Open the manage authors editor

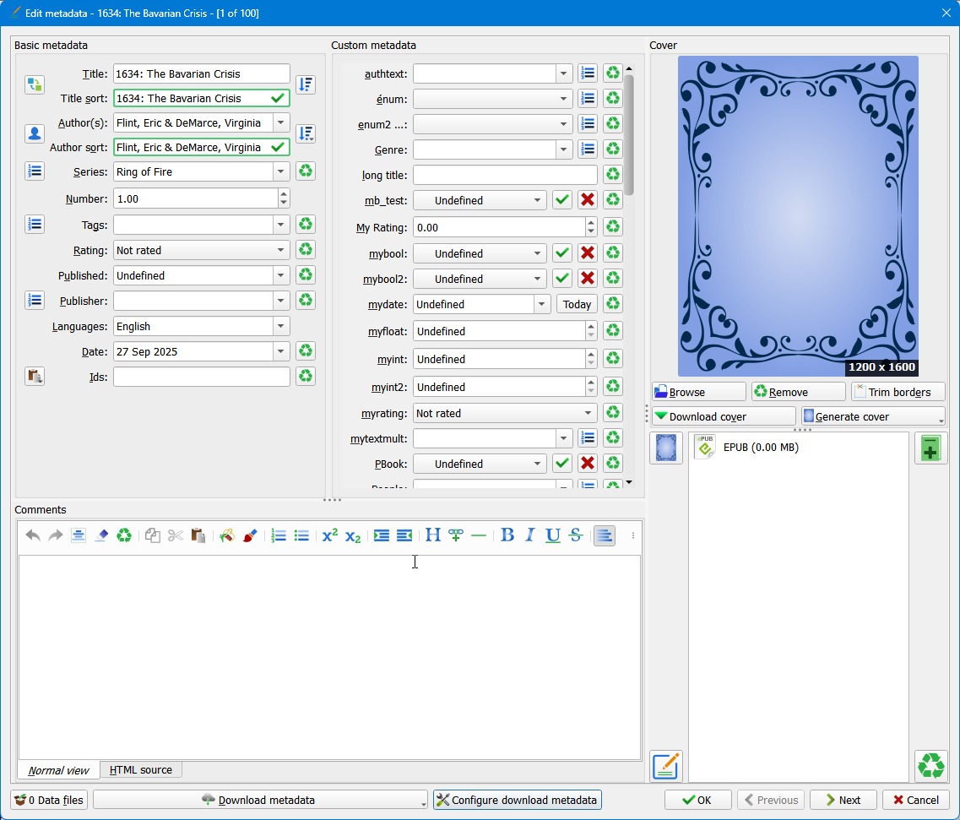[x=34, y=133]
